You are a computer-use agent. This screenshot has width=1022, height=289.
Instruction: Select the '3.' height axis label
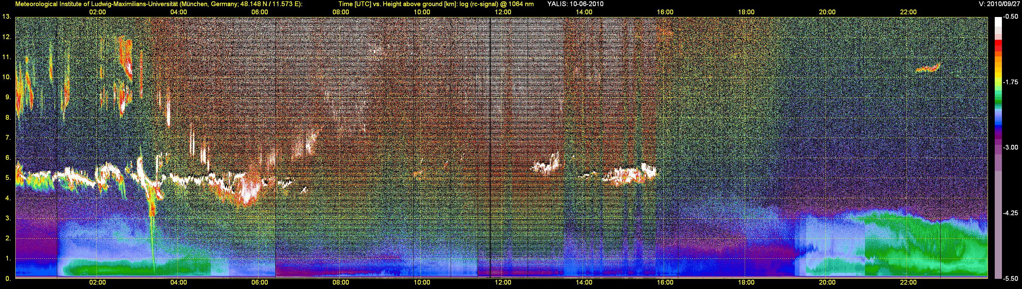8,219
